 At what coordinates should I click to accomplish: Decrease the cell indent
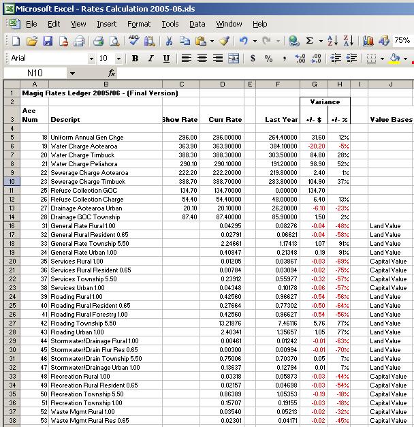click(x=336, y=59)
